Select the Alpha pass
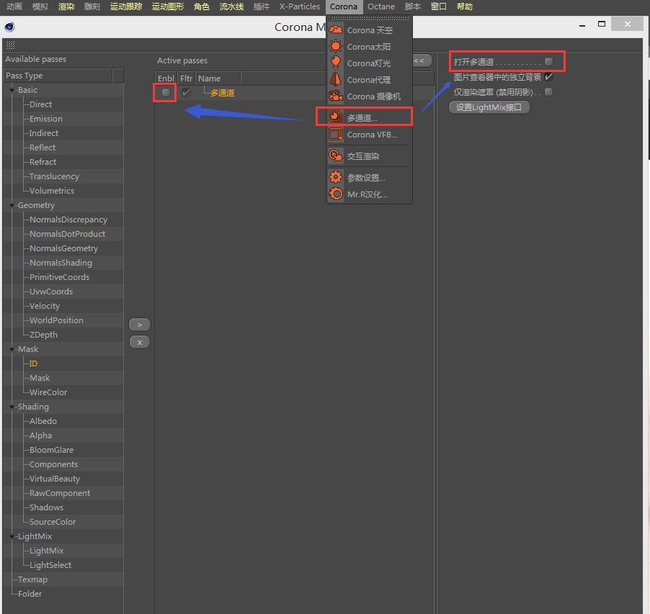The image size is (650, 614). pyautogui.click(x=40, y=435)
